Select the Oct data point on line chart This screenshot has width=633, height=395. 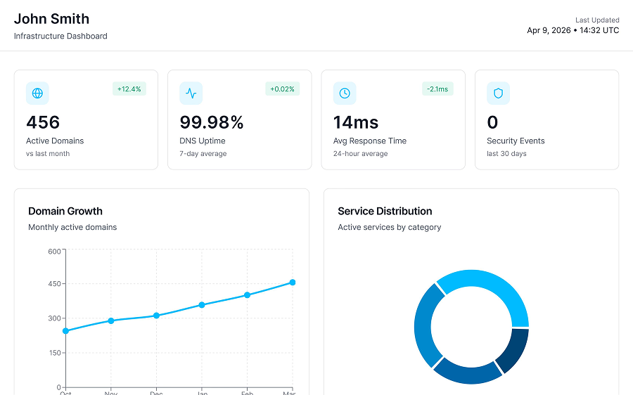pos(66,331)
